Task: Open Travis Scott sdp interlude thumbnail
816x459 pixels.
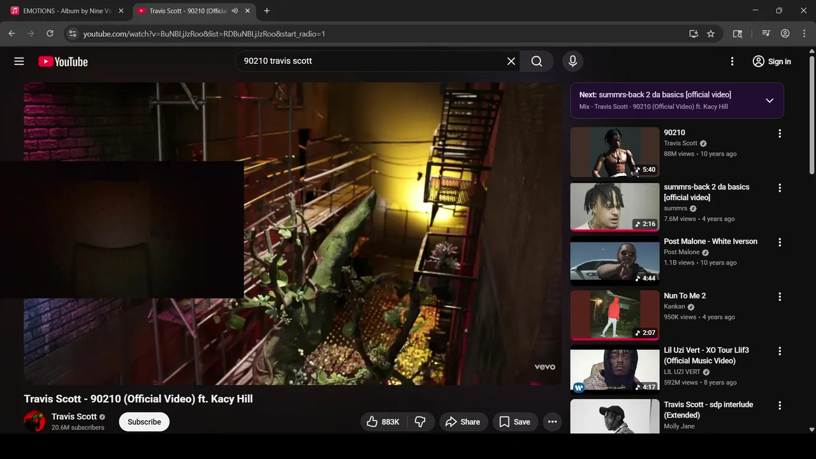Action: point(615,416)
